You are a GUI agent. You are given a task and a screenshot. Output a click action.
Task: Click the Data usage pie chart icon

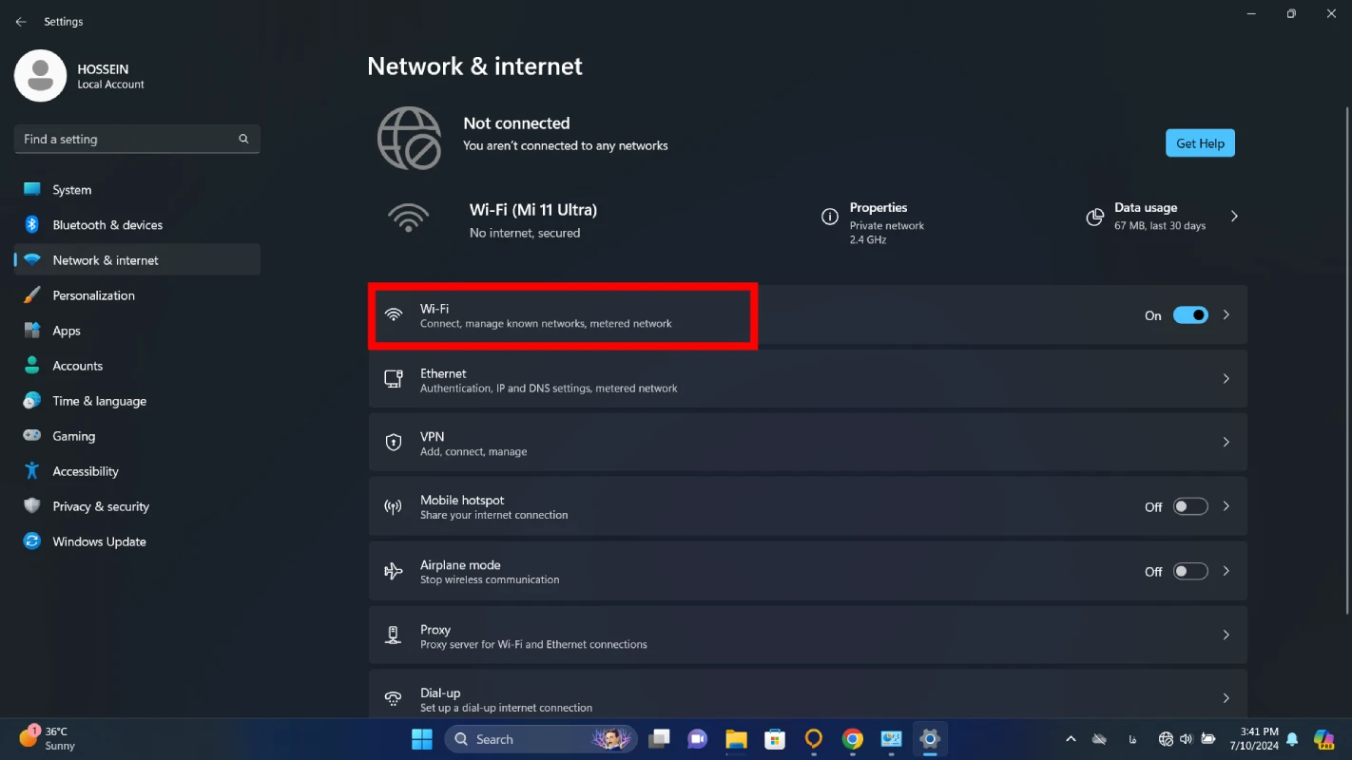click(x=1094, y=217)
